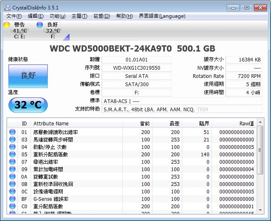Click status orb for attribute 03

[12, 139]
